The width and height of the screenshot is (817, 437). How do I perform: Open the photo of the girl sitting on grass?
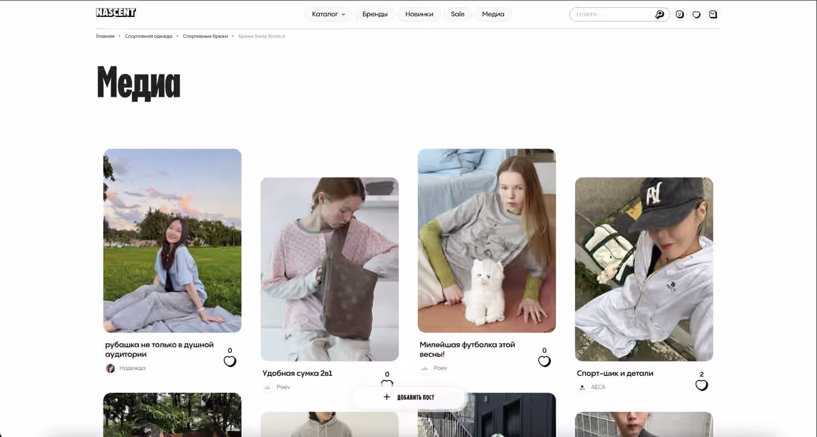pos(172,240)
